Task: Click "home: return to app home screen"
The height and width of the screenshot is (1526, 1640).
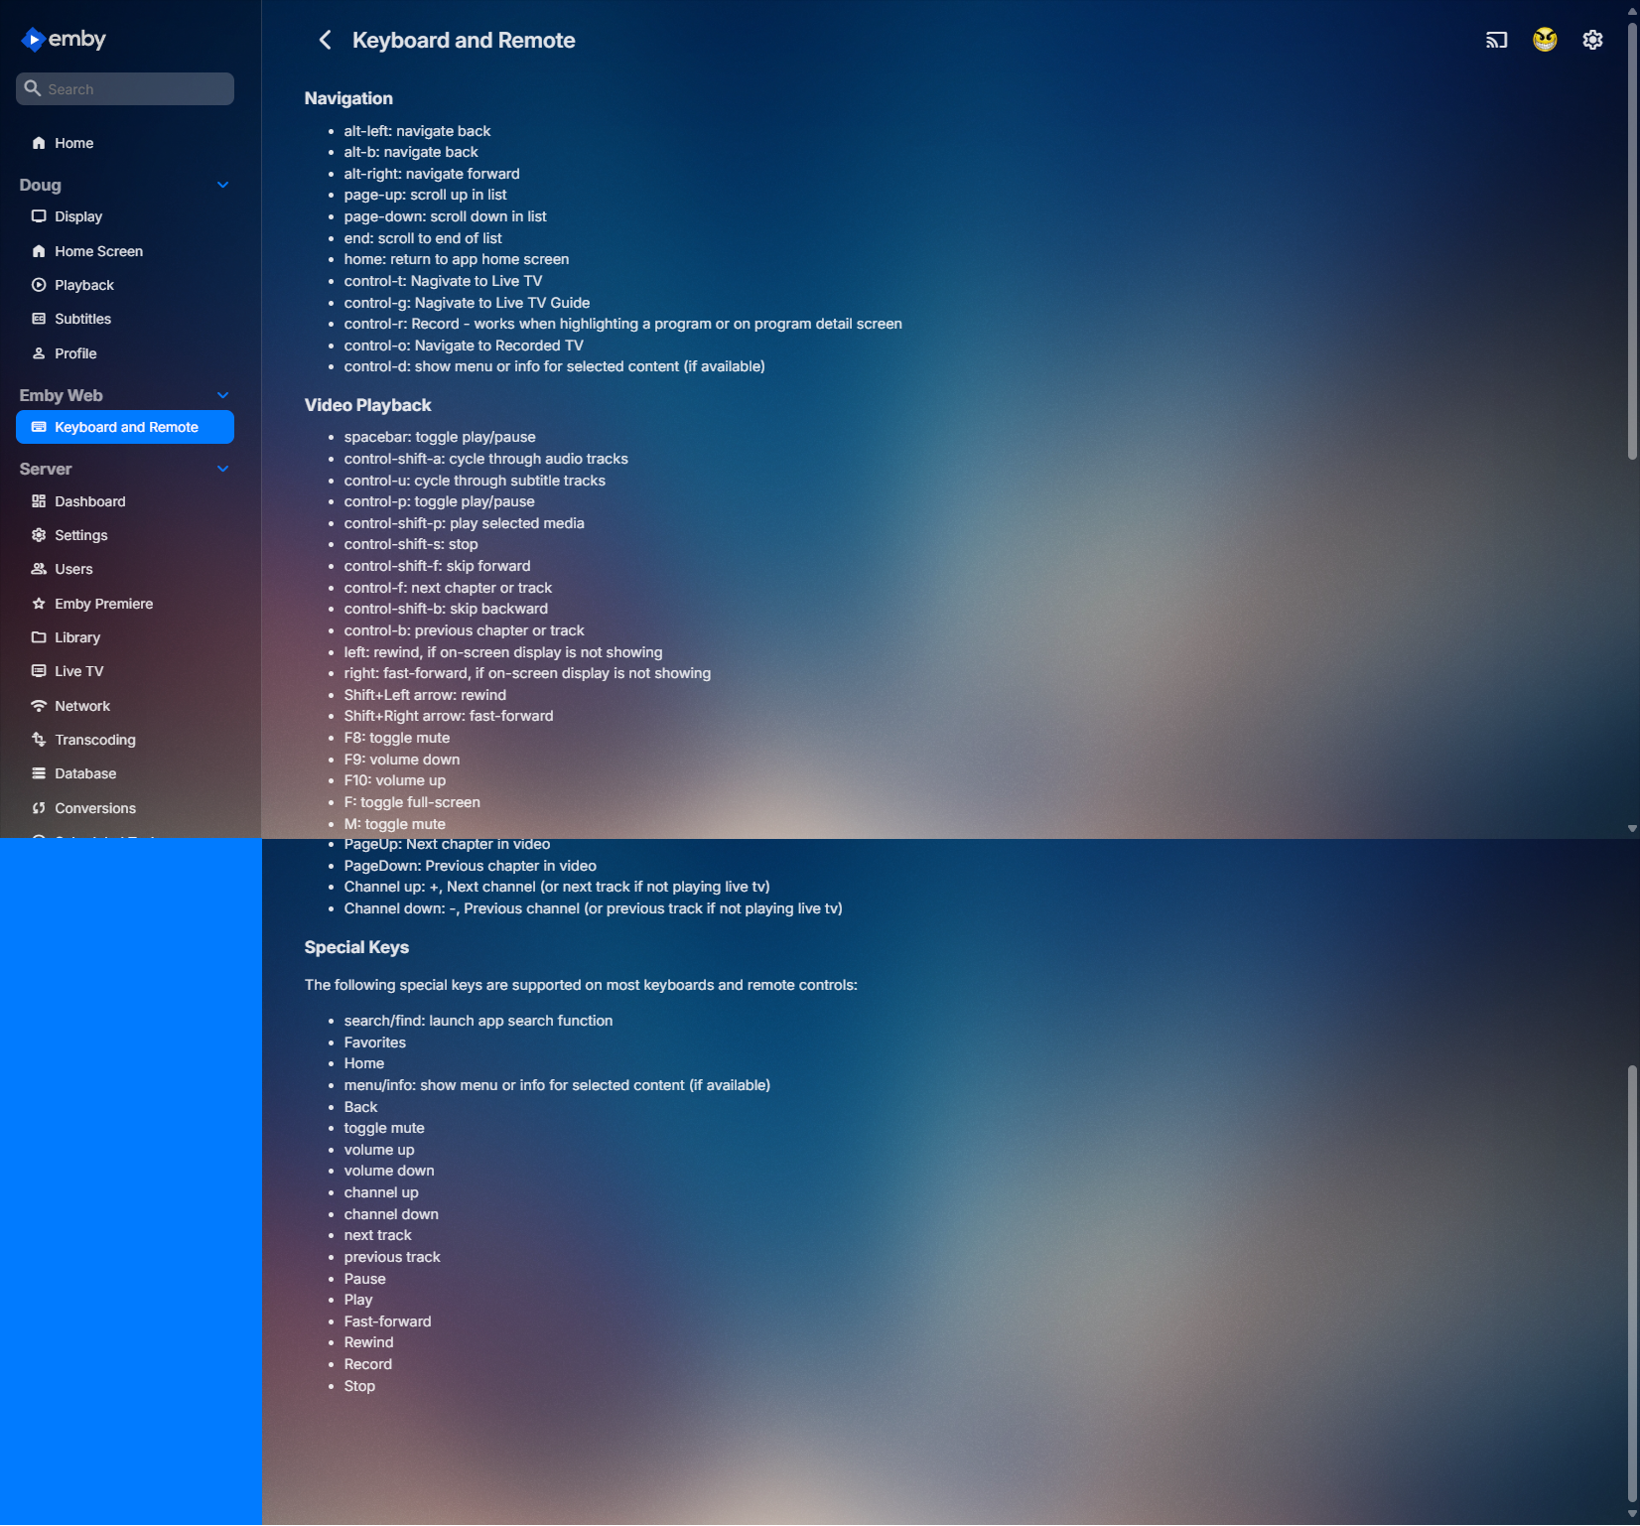Action: (x=457, y=259)
